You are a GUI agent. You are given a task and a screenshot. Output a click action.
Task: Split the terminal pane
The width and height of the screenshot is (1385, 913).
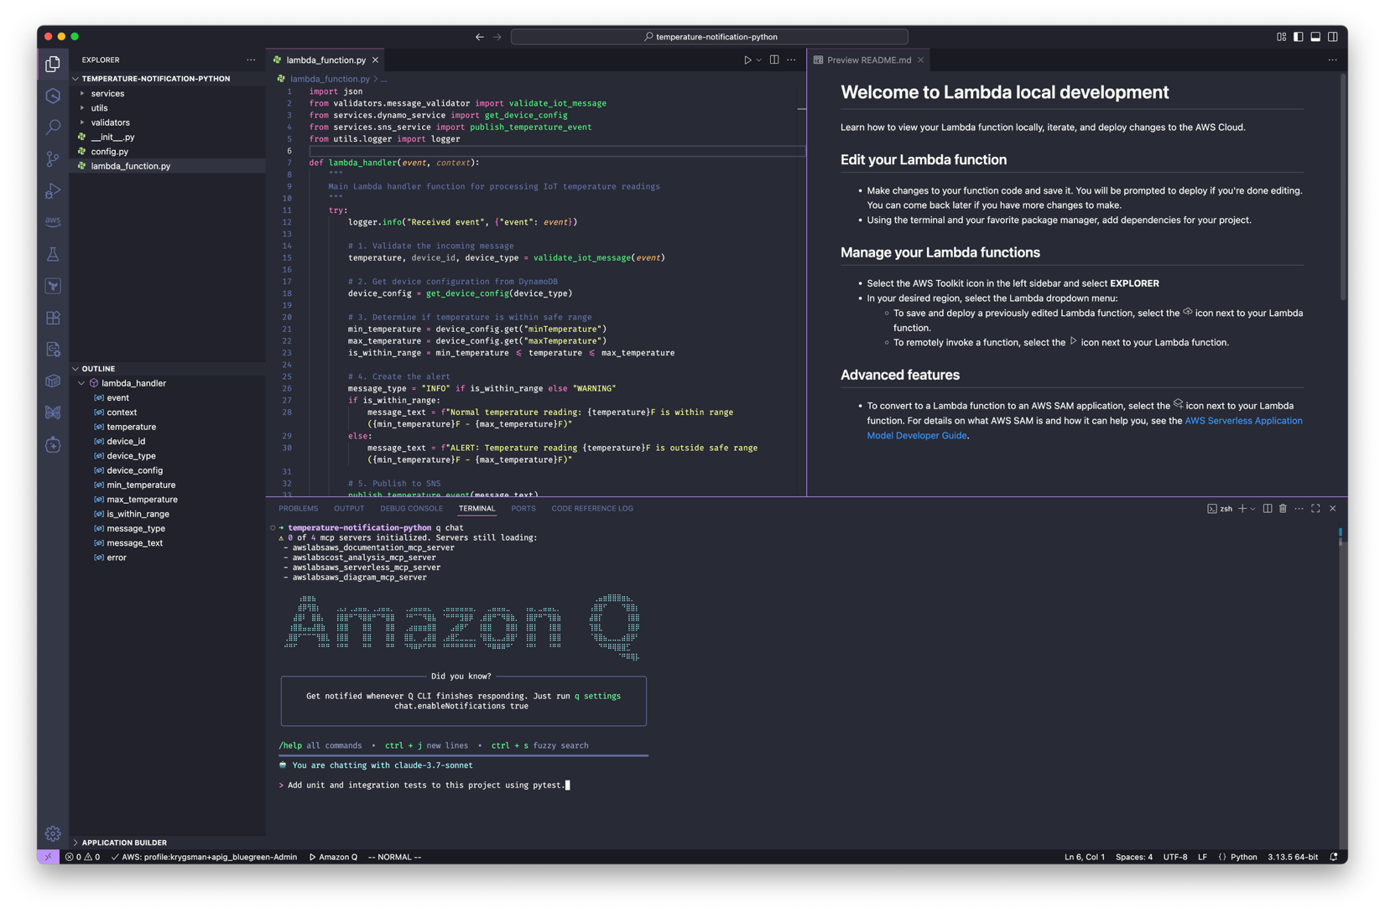tap(1268, 509)
